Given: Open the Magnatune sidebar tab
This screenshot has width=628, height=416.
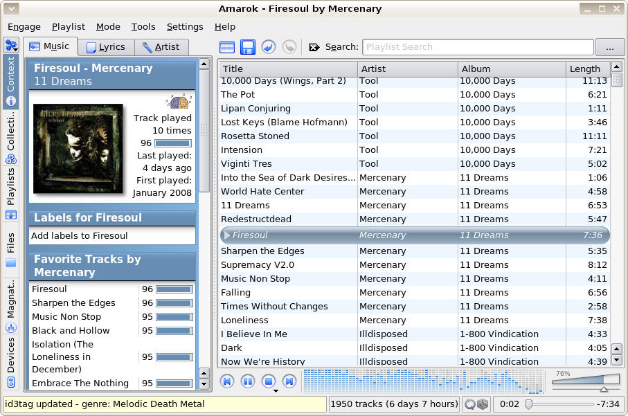Looking at the screenshot, I should point(11,306).
